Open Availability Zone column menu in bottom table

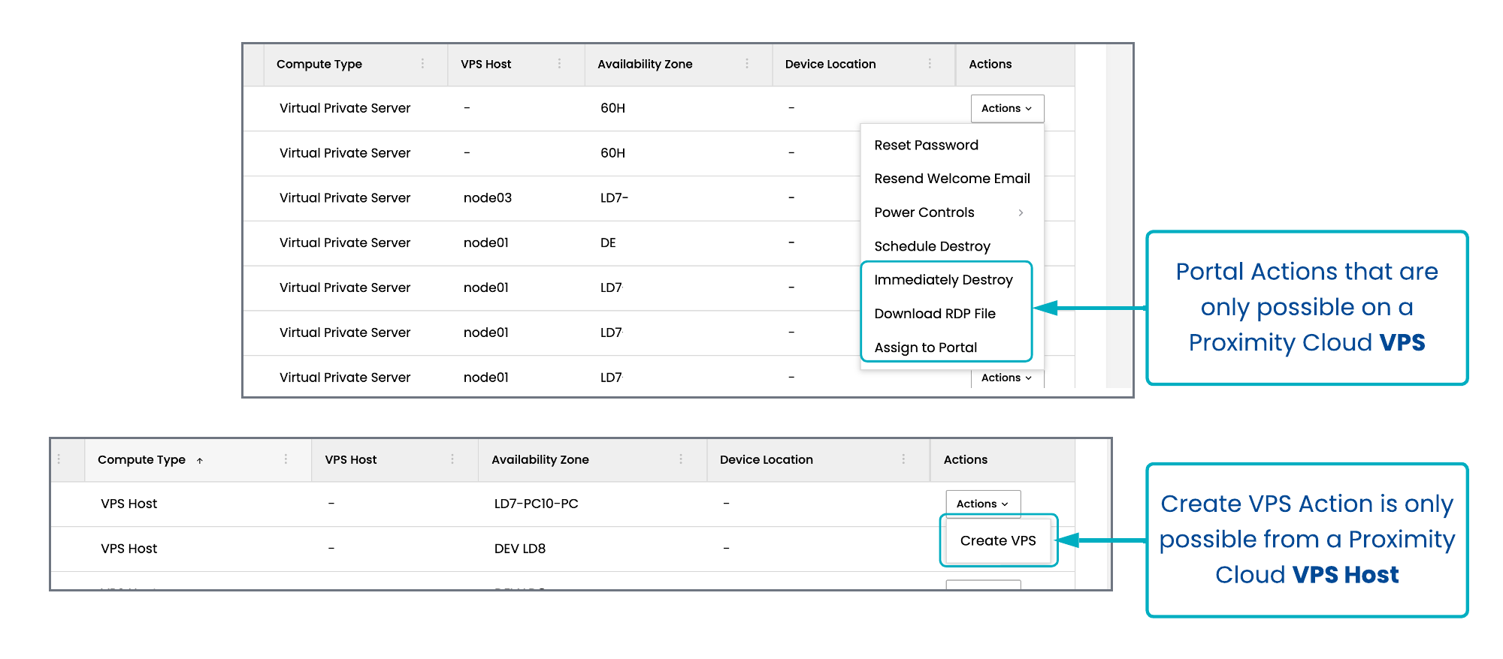(681, 459)
